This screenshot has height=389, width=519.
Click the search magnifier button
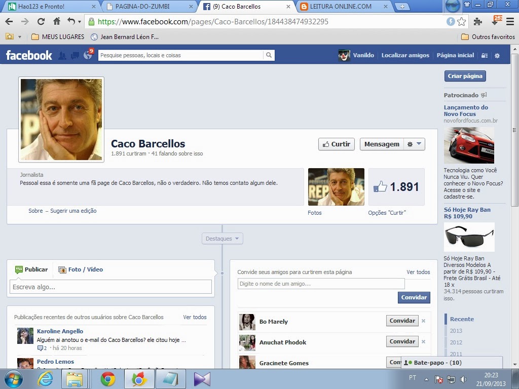(x=269, y=55)
